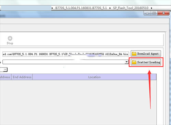This screenshot has width=171, height=125.
Task: Click the Scatter-loading button
Action: click(146, 62)
